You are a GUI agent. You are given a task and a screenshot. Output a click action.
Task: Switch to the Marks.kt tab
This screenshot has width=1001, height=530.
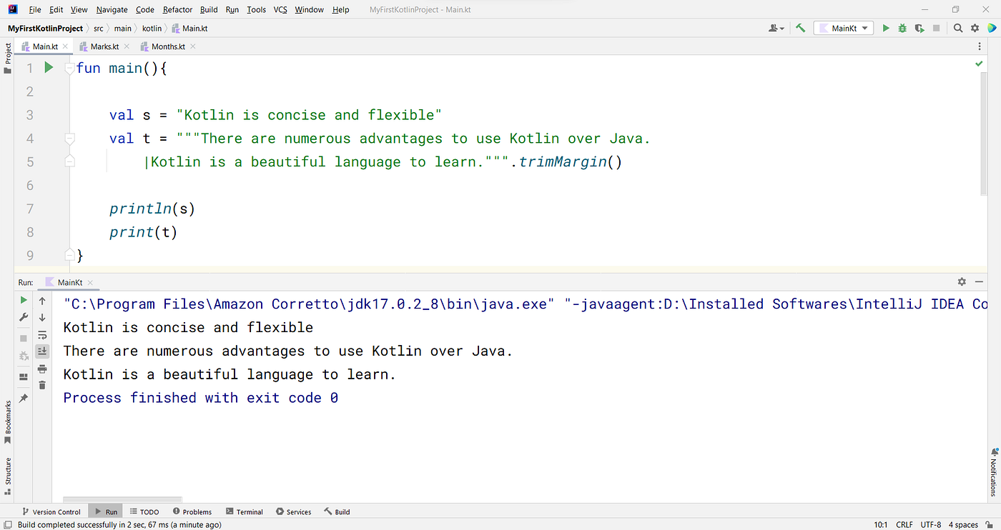tap(103, 46)
